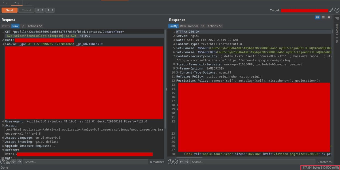Select the side-by-side editor layout icon
Viewport: 340px width, 170px height.
pyautogui.click(x=318, y=17)
